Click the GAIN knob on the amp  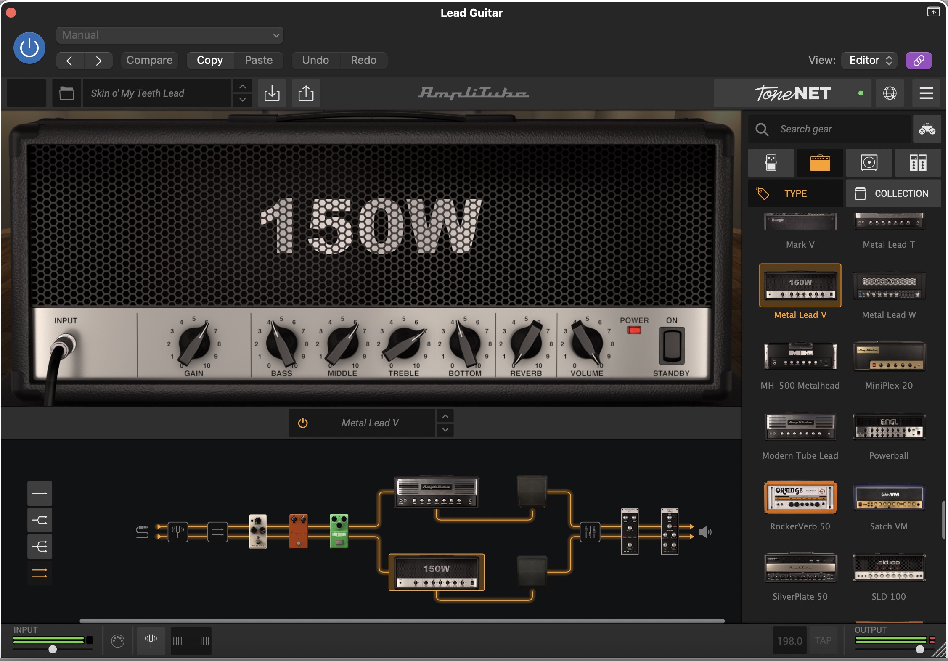194,344
